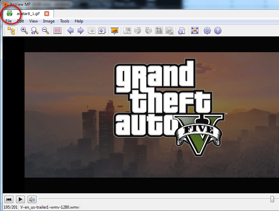Zoom out with the minus magnifier
279x211 pixels.
(45, 31)
